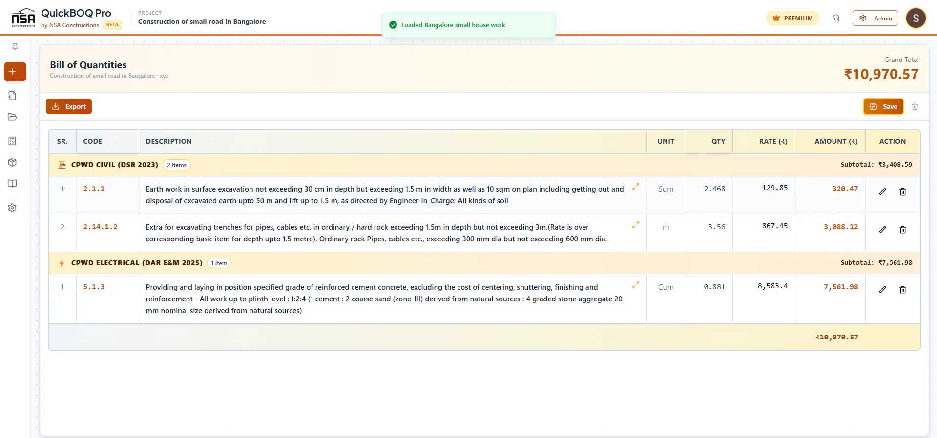Click the CPWD Civil crane section icon

[x=62, y=165]
